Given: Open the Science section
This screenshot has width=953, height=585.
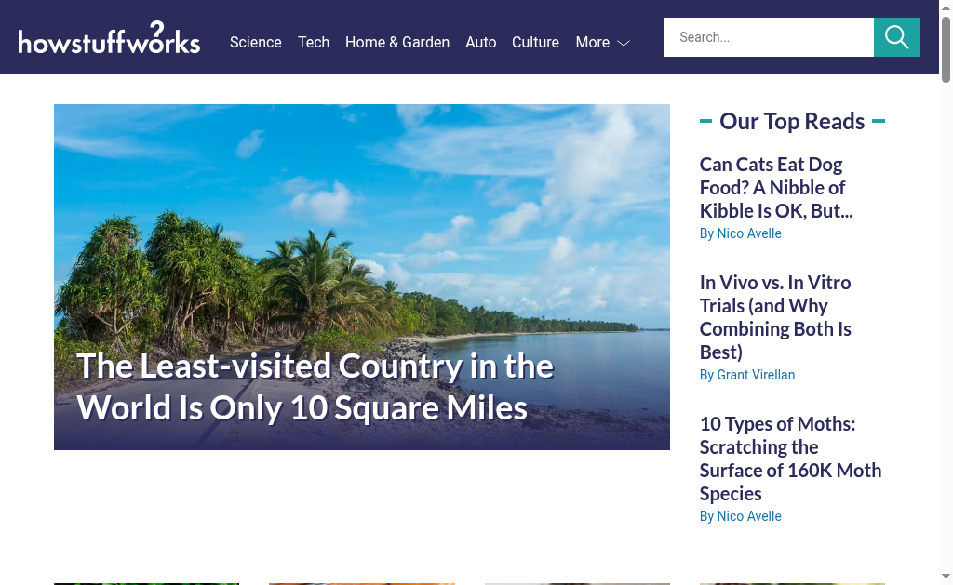Looking at the screenshot, I should coord(255,43).
